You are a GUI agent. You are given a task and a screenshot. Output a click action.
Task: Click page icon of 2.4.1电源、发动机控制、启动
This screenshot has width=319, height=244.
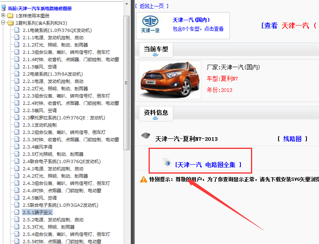tap(17, 169)
